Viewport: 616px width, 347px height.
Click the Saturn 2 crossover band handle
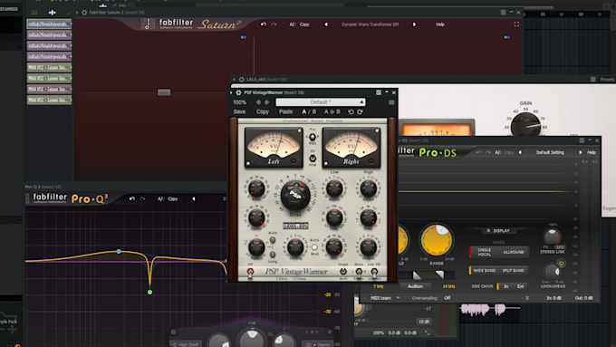164,92
